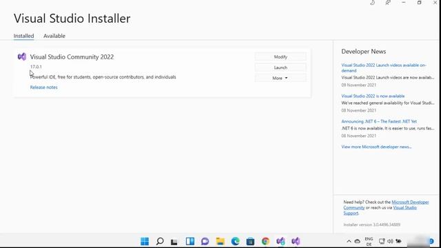Click '.NET 6 is now available' summary text
The height and width of the screenshot is (248, 441).
pos(387,128)
